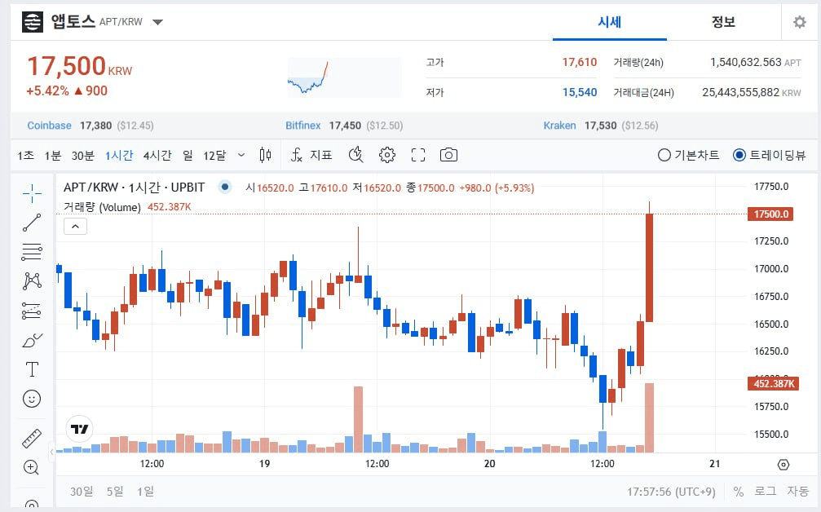Toggle fullscreen chart mode
Viewport: 821px width, 512px height.
coord(417,155)
